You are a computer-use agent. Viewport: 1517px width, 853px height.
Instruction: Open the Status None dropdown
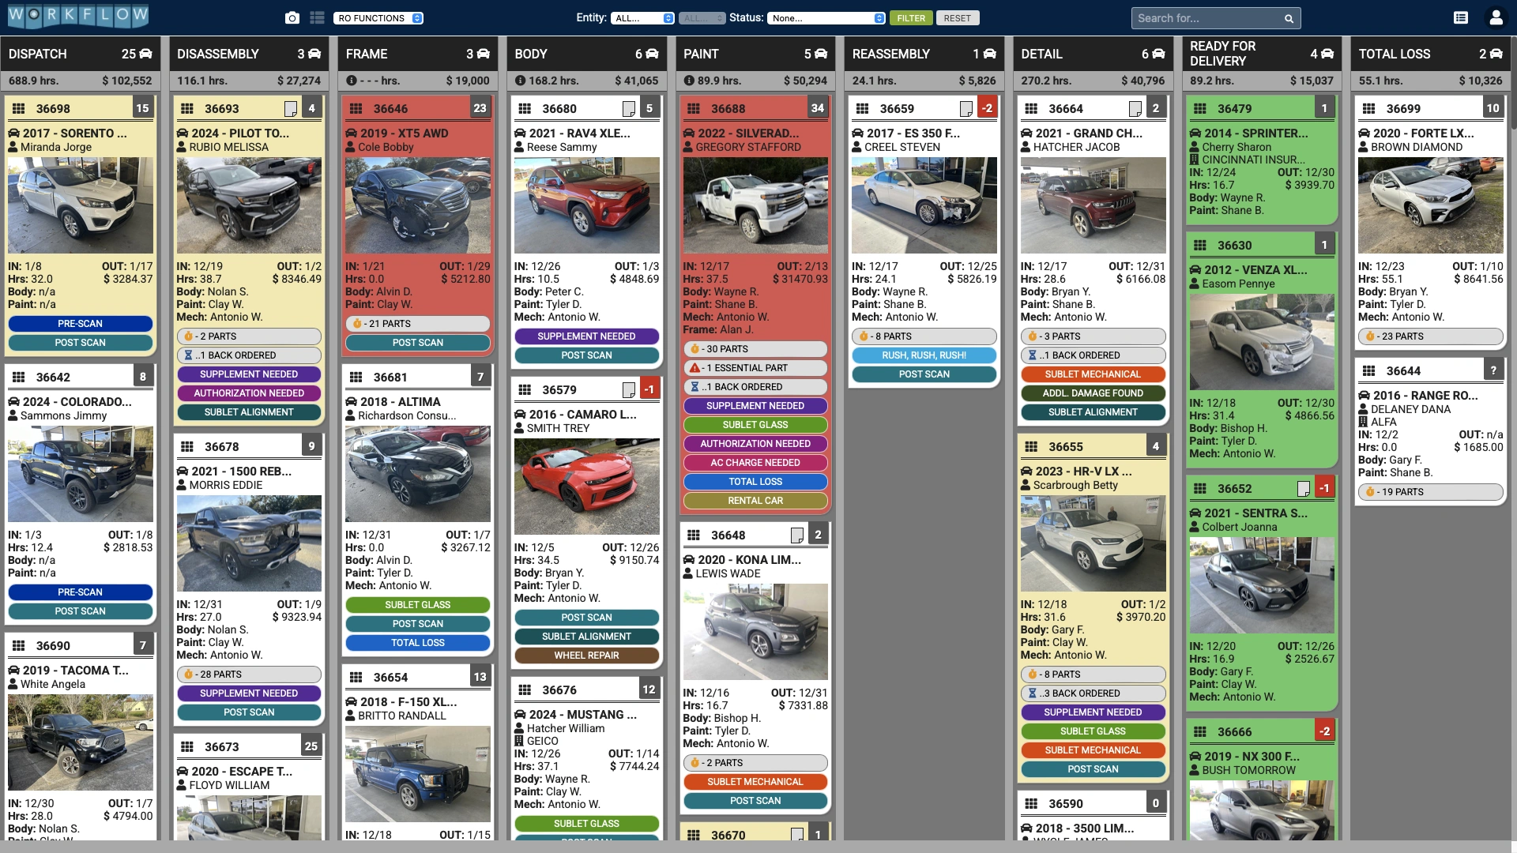coord(826,18)
